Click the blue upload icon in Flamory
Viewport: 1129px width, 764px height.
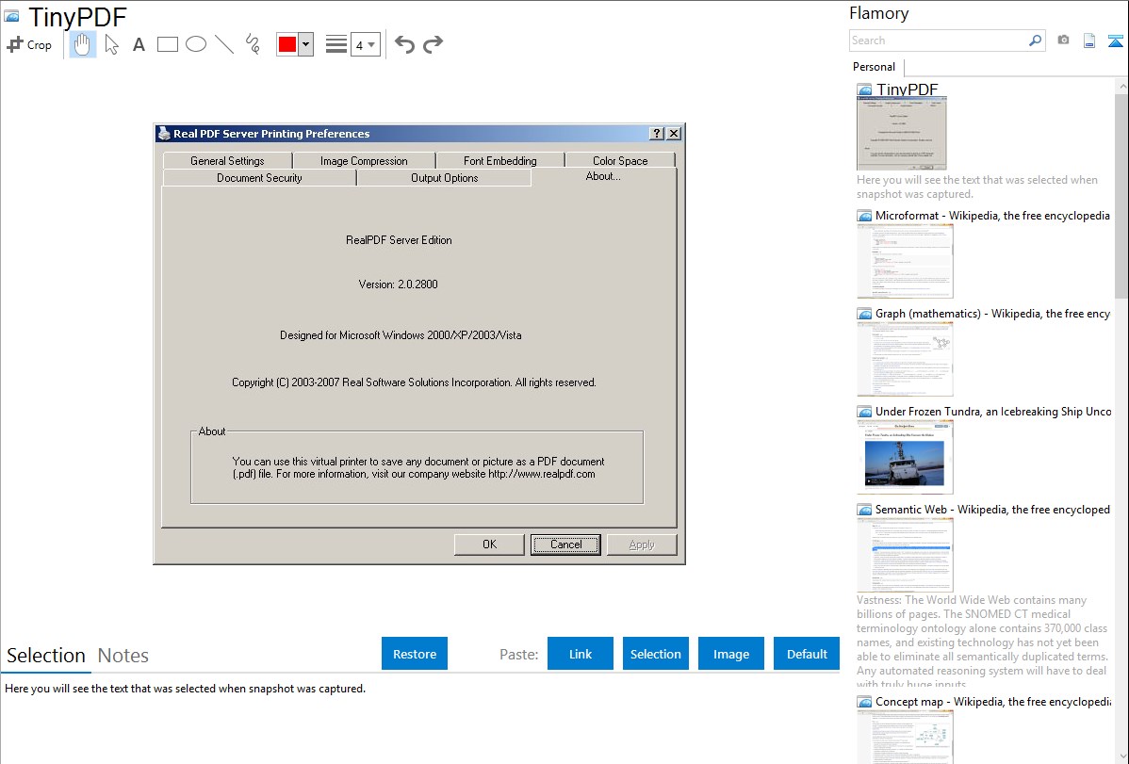pos(1115,41)
